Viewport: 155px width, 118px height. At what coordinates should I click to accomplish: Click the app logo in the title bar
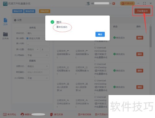point(5,4)
